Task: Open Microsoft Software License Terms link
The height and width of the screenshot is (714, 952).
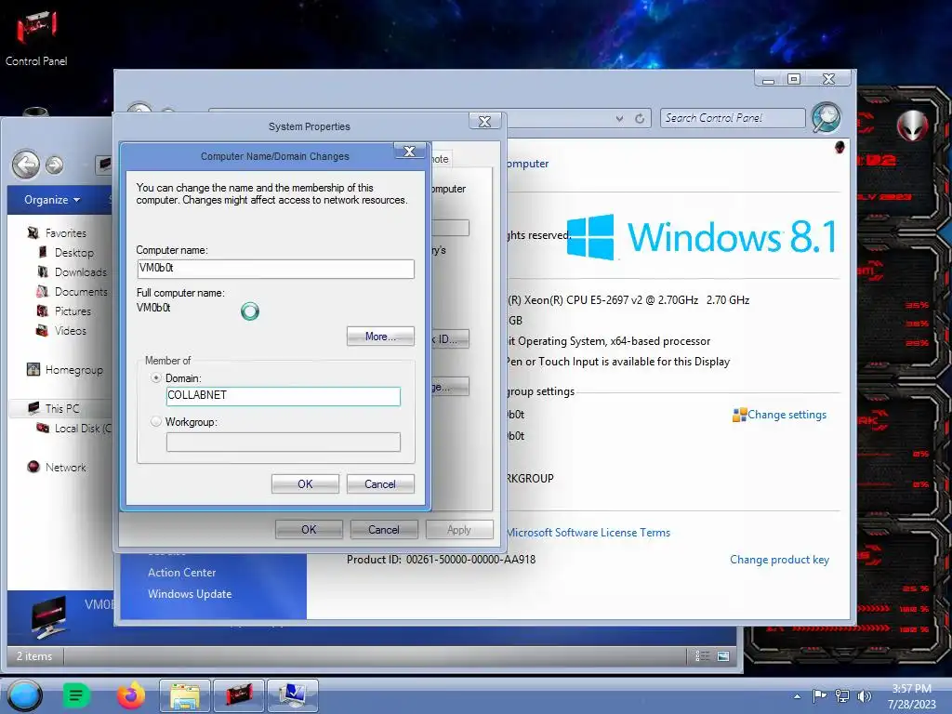Action: click(x=588, y=533)
